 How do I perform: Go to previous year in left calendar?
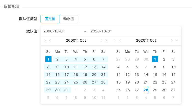[x=45, y=40]
